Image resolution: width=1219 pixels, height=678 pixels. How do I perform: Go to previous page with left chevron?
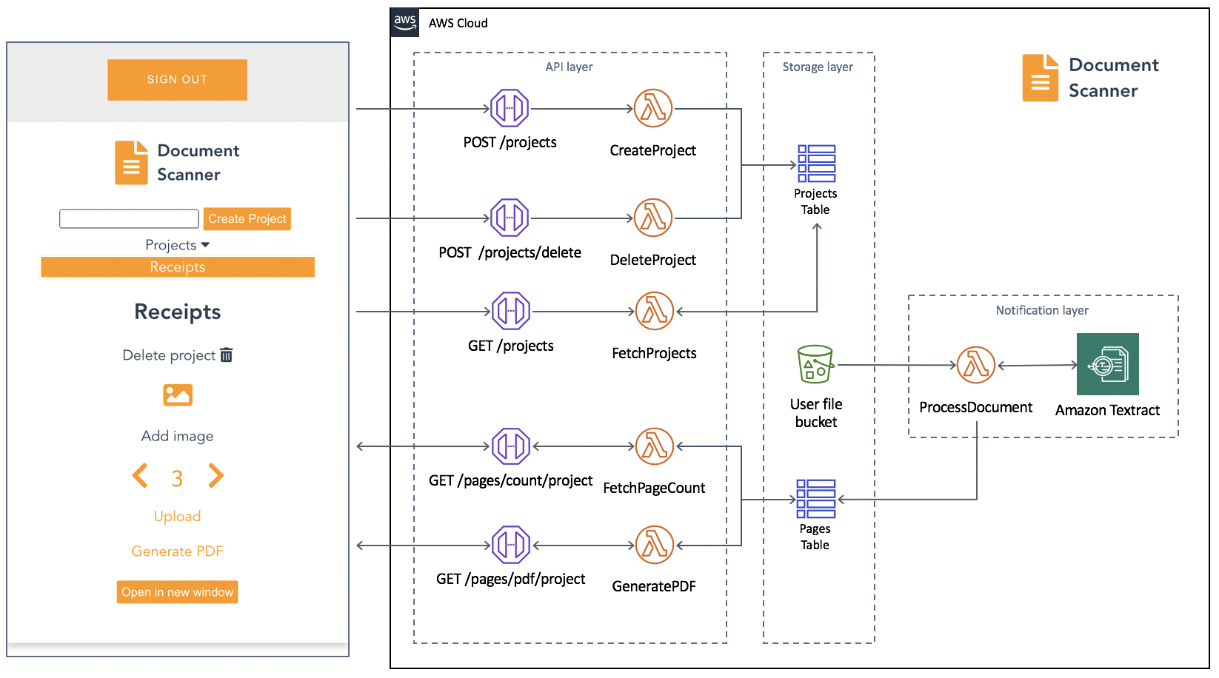tap(140, 476)
